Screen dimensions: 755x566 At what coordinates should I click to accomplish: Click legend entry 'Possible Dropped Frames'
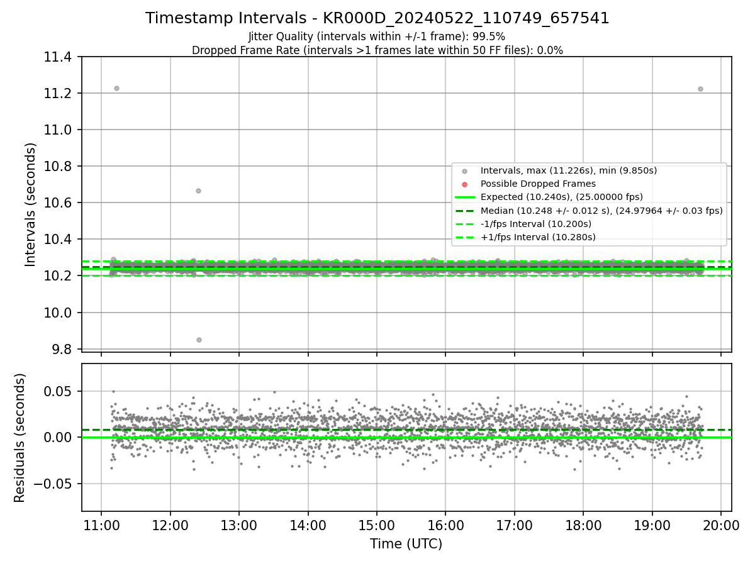click(x=538, y=184)
